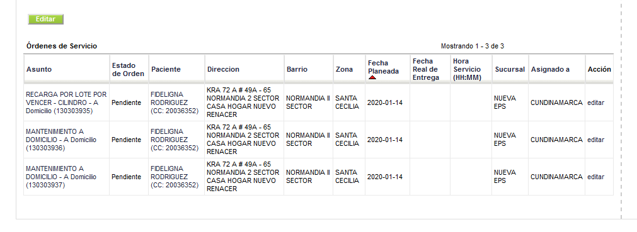Select MANTENIMIENTO A DOMICILIO order 130303936

61,140
